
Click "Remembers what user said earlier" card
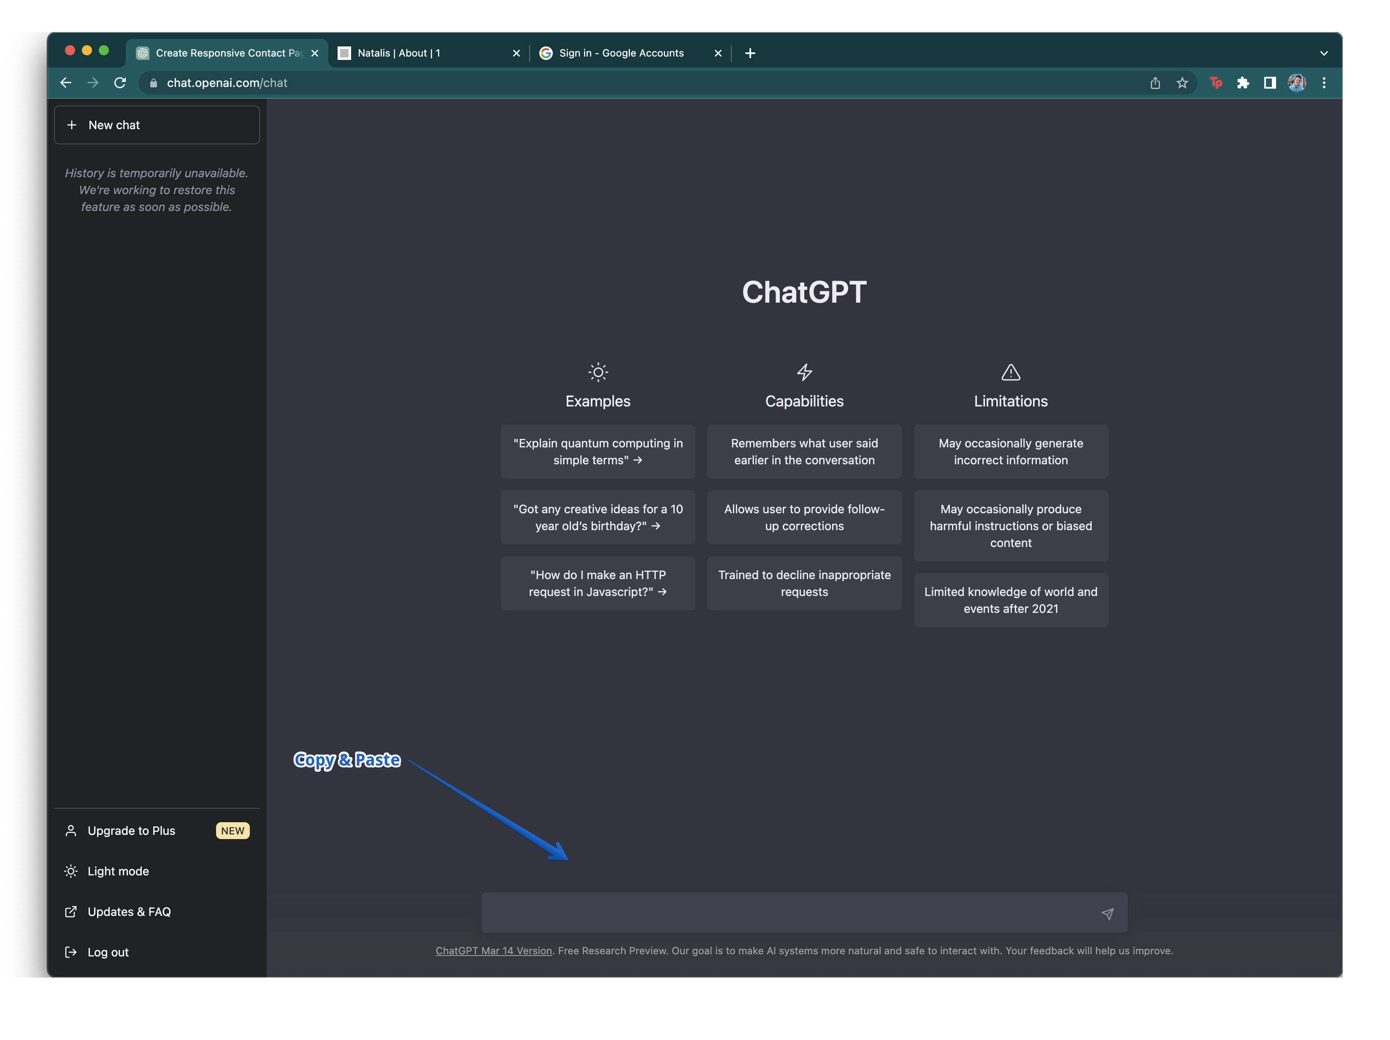[804, 452]
